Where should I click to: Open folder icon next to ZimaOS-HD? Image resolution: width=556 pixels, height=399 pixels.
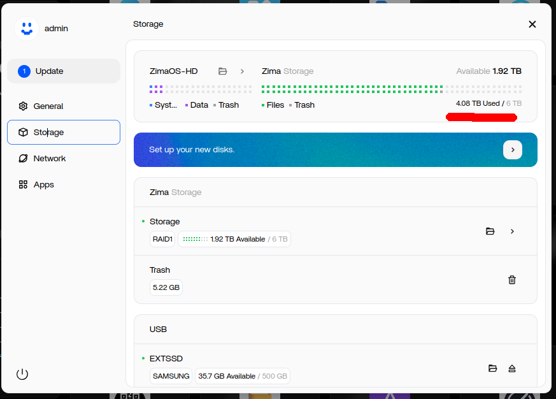point(222,71)
